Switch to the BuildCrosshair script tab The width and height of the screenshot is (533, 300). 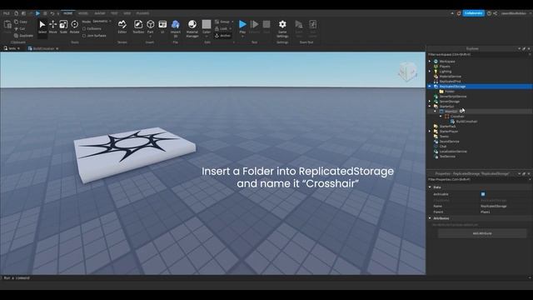pyautogui.click(x=42, y=48)
